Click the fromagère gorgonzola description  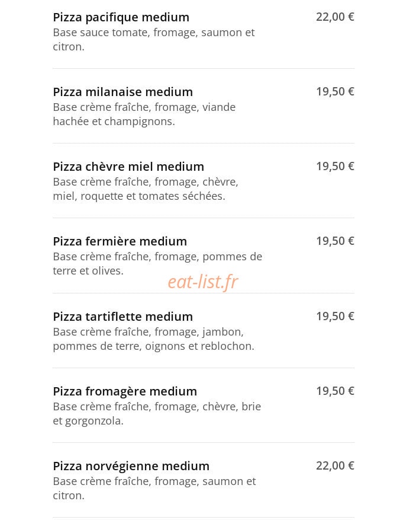pyautogui.click(x=157, y=413)
